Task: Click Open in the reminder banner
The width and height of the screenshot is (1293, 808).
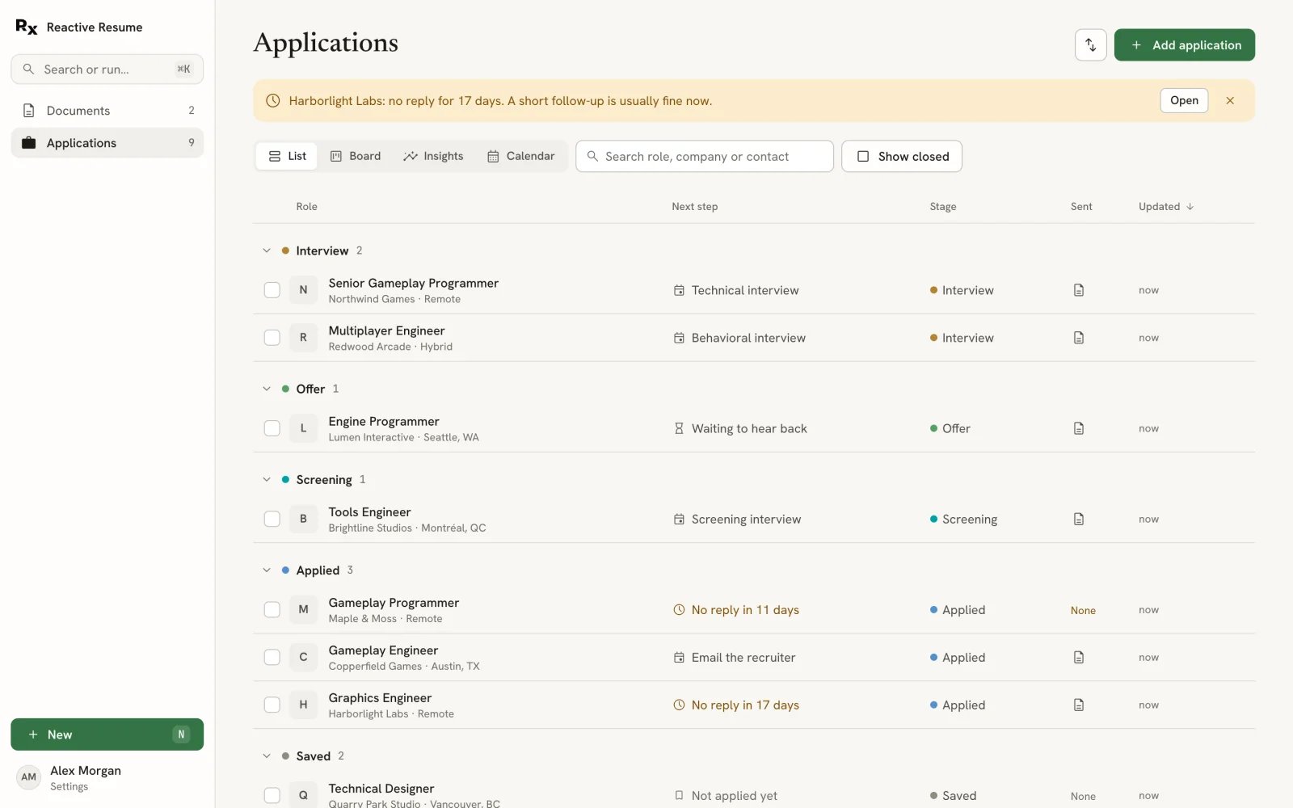Action: [x=1184, y=101]
